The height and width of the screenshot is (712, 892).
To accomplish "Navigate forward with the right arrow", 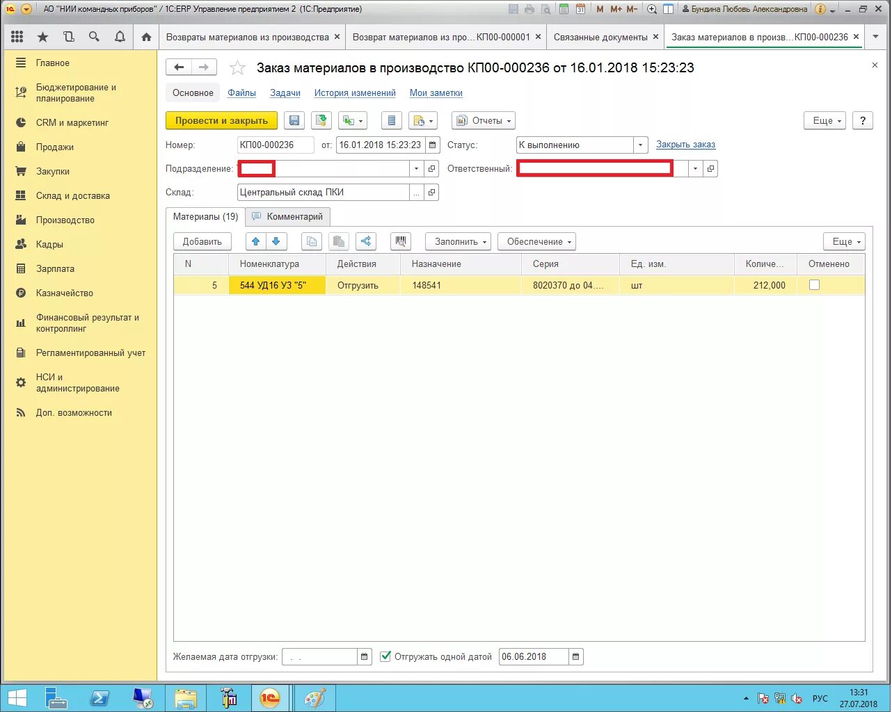I will [x=204, y=67].
